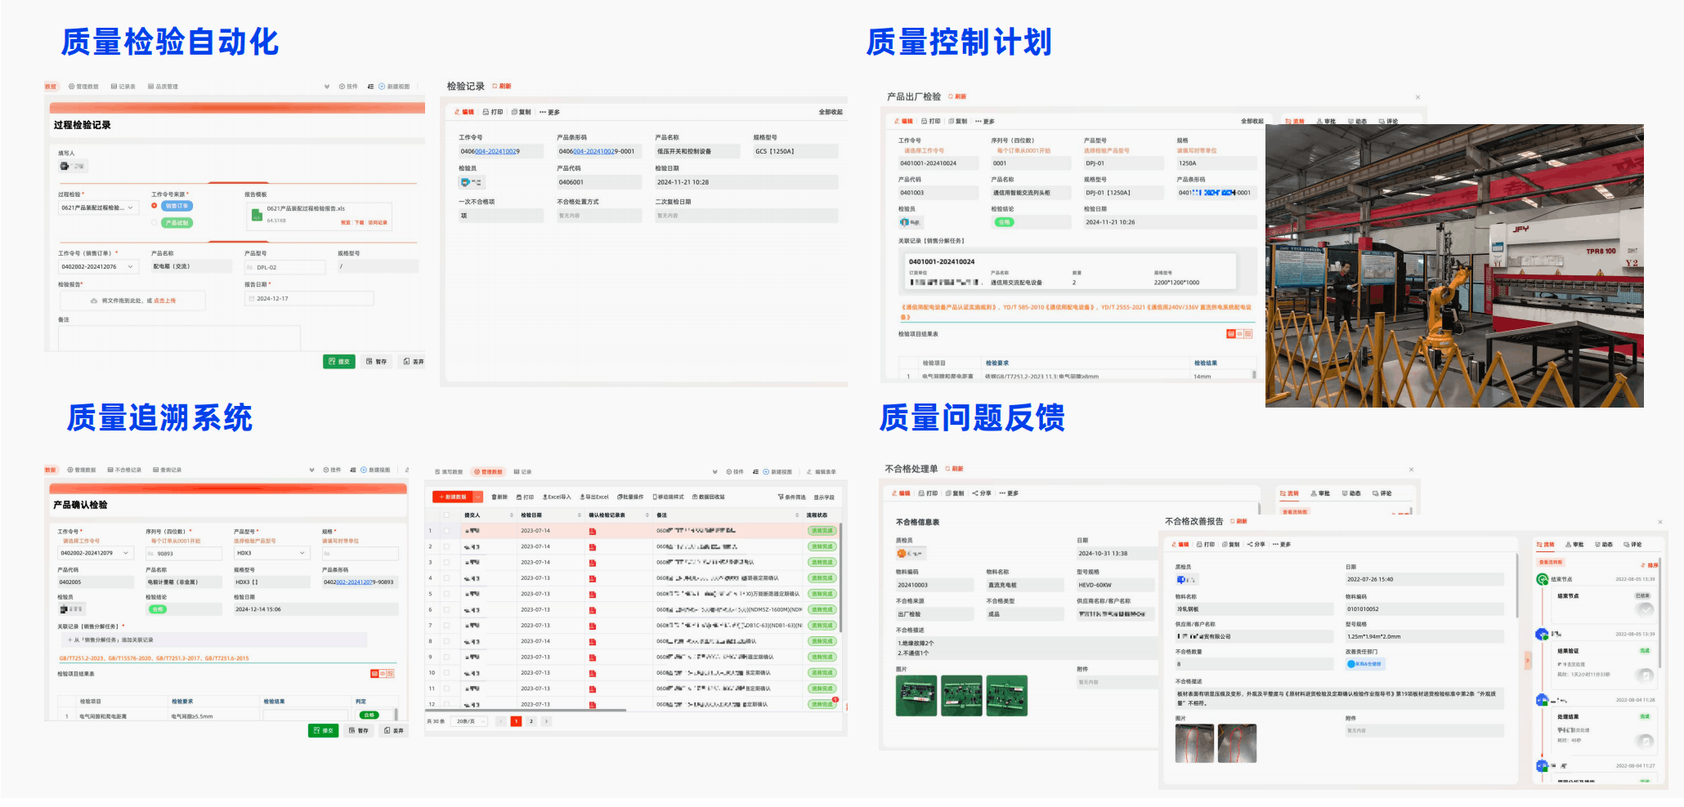Image resolution: width=1684 pixels, height=807 pixels.
Task: Click 编辑 in the 产品出厂检验 toolbar
Action: point(902,121)
